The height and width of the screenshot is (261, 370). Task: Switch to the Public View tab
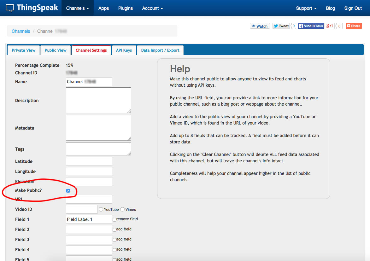coord(56,50)
